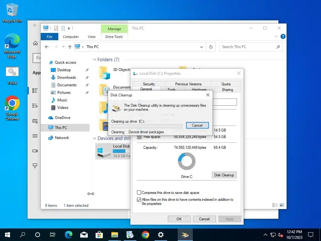This screenshot has width=321, height=241.
Task: Uncheck Allow files to be indexed
Action: point(139,200)
